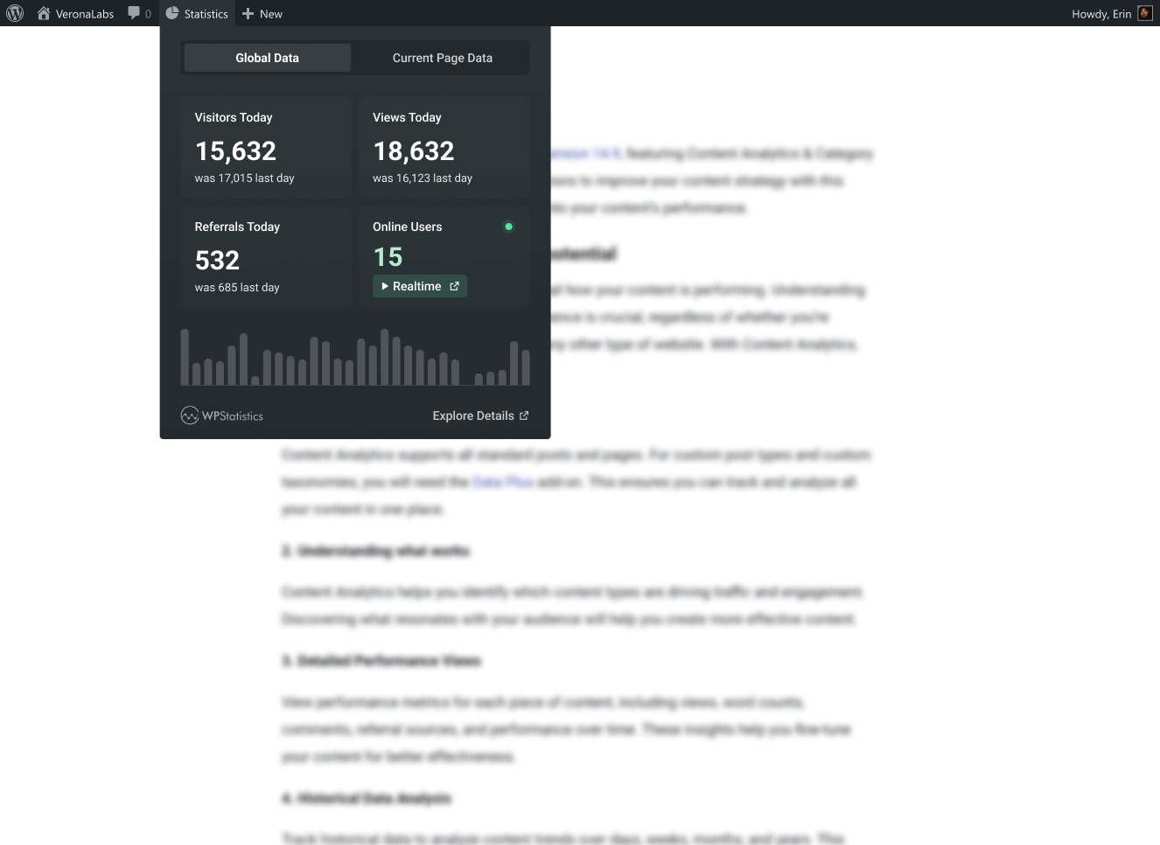Switch the widget to Global Data mode
The image size is (1160, 845).
pos(267,57)
